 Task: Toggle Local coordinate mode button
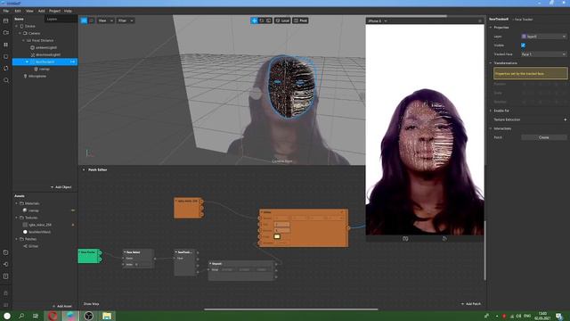coord(282,21)
